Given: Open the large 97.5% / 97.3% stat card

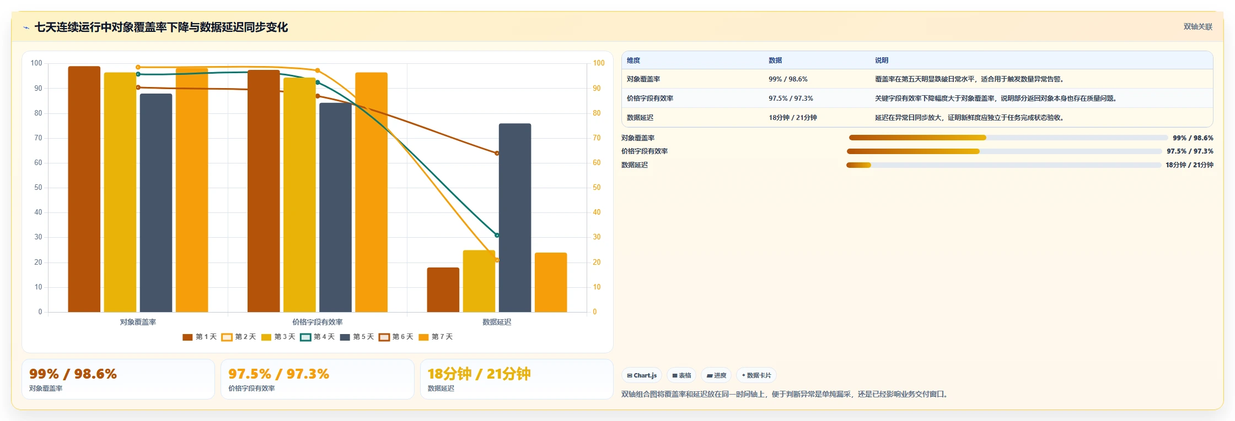Looking at the screenshot, I should 318,379.
